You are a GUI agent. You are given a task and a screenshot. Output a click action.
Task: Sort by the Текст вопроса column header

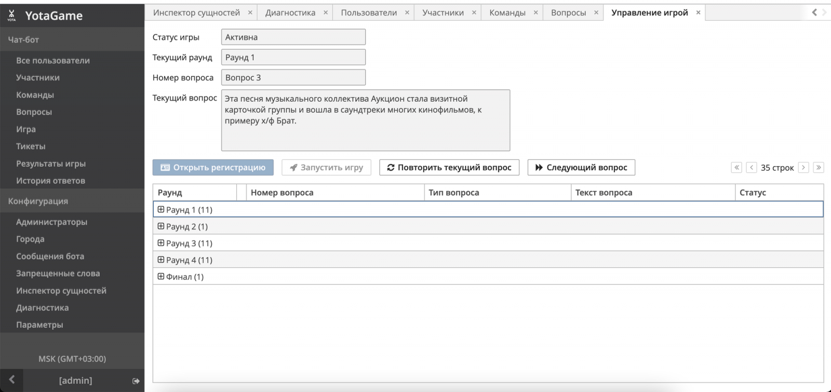(x=653, y=192)
